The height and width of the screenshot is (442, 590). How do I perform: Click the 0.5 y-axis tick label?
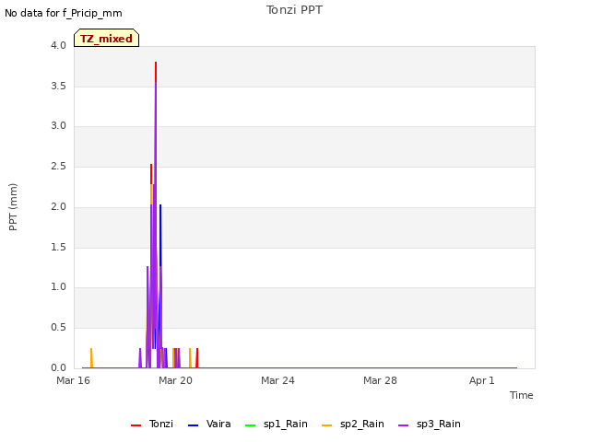point(58,328)
